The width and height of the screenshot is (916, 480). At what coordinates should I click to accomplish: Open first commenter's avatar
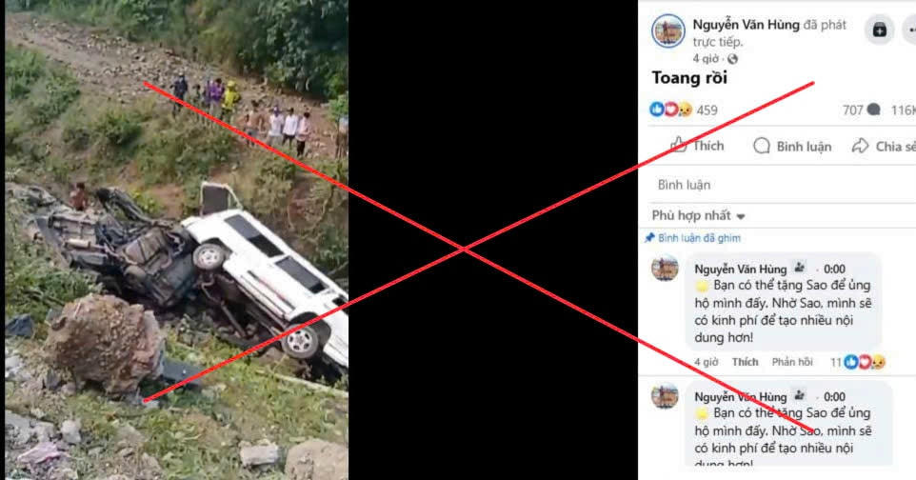tap(665, 268)
